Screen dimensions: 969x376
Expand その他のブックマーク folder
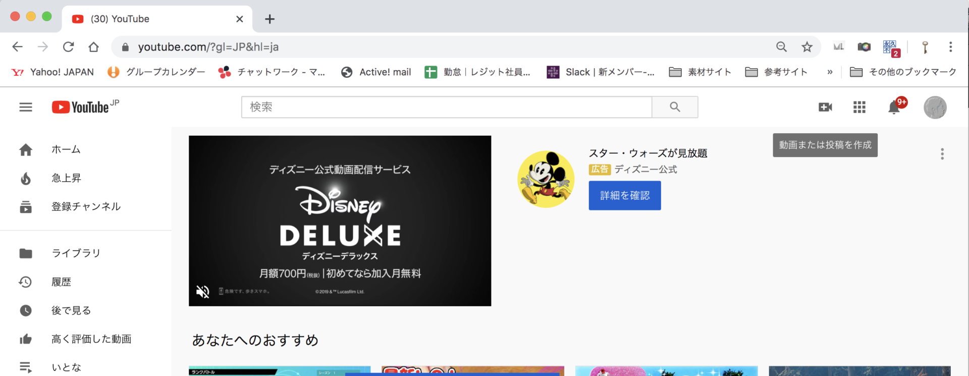coord(903,72)
